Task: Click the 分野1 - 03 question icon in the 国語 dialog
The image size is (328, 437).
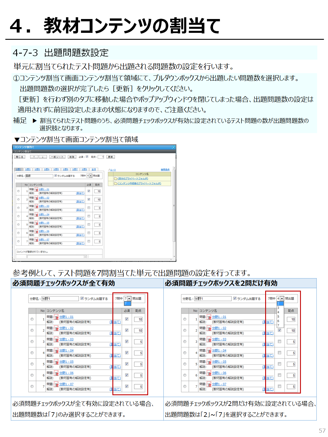Action: pos(37,206)
